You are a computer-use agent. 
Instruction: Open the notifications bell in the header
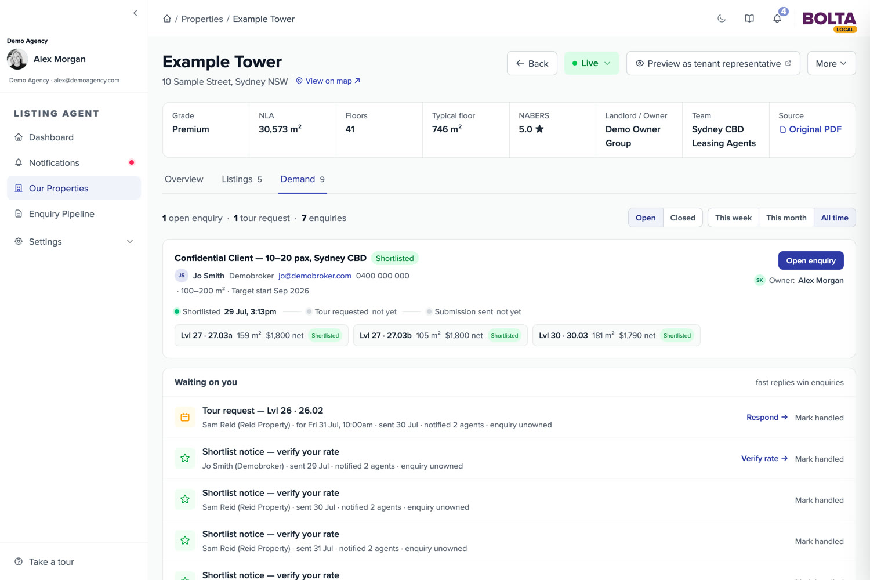pos(777,19)
